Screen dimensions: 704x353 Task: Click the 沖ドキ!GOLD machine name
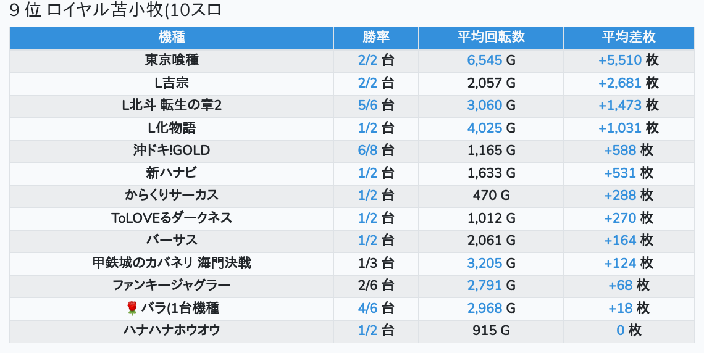(x=172, y=151)
